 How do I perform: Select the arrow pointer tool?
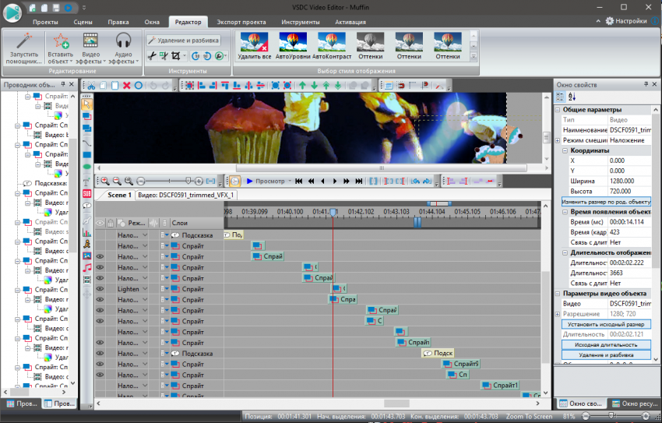pyautogui.click(x=87, y=104)
